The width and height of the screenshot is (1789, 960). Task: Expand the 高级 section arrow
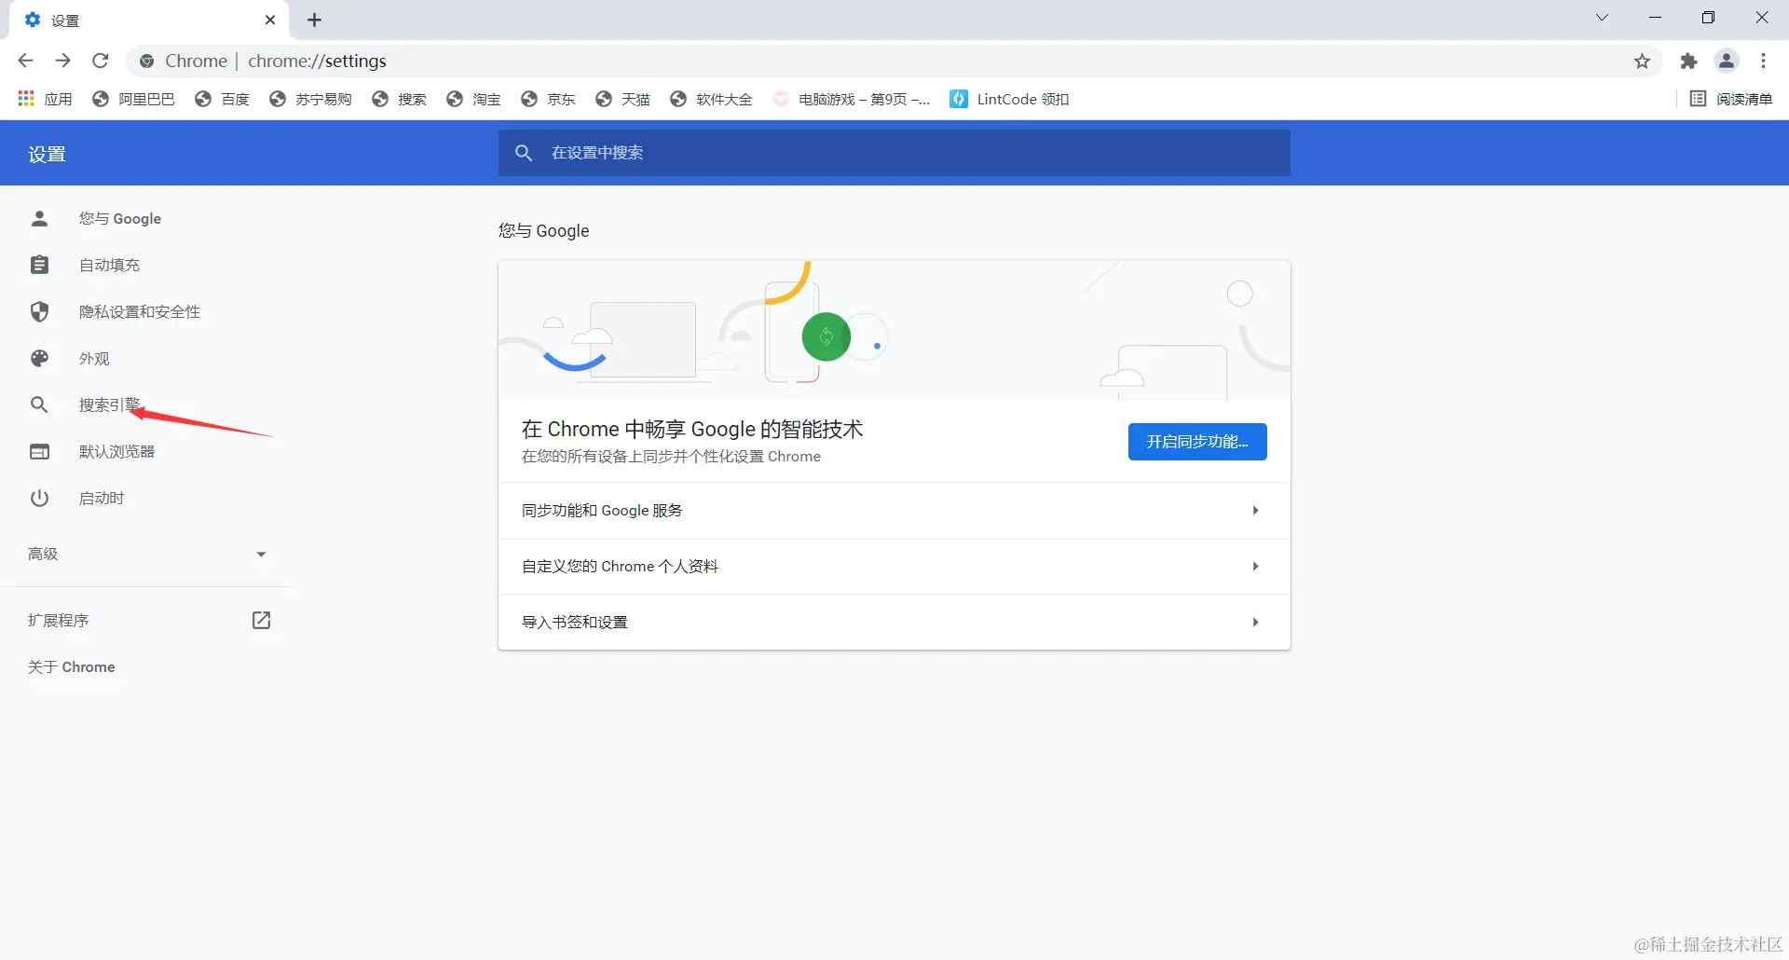pos(261,554)
